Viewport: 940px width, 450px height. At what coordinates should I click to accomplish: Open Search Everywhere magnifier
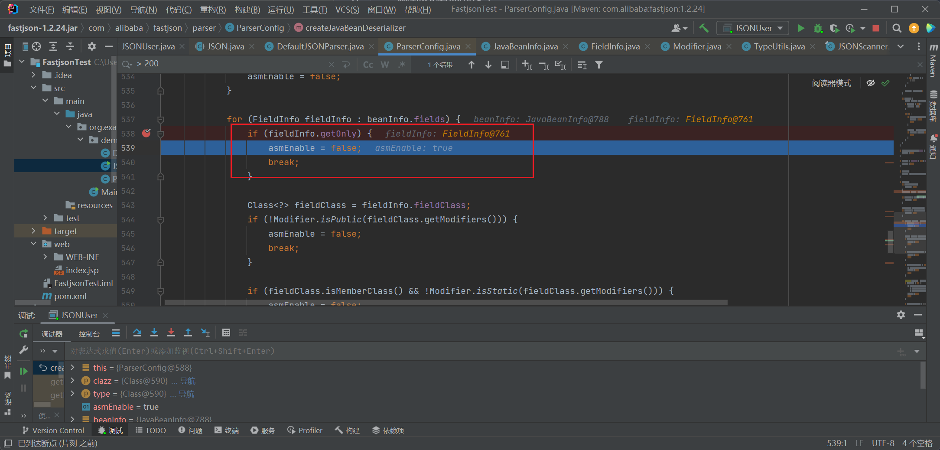[897, 28]
